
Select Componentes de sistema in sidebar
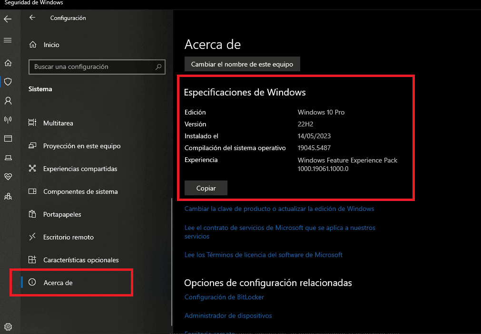point(80,191)
